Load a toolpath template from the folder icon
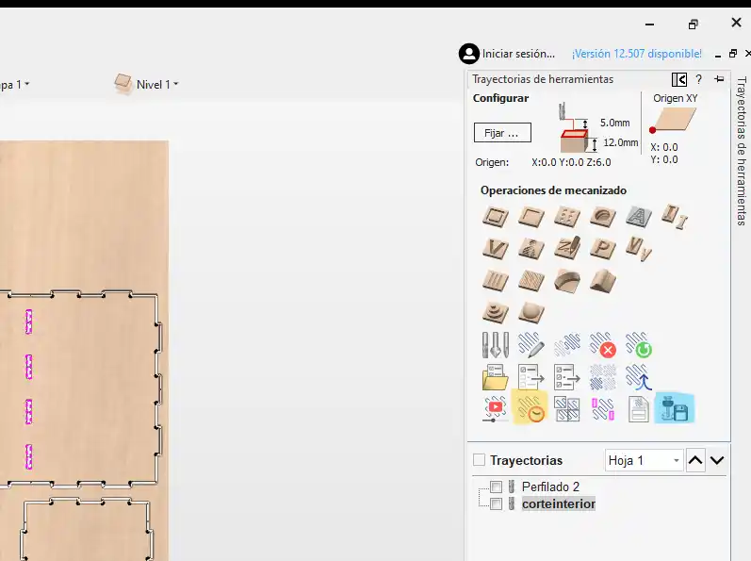Viewport: 751px width, 561px height. 496,377
